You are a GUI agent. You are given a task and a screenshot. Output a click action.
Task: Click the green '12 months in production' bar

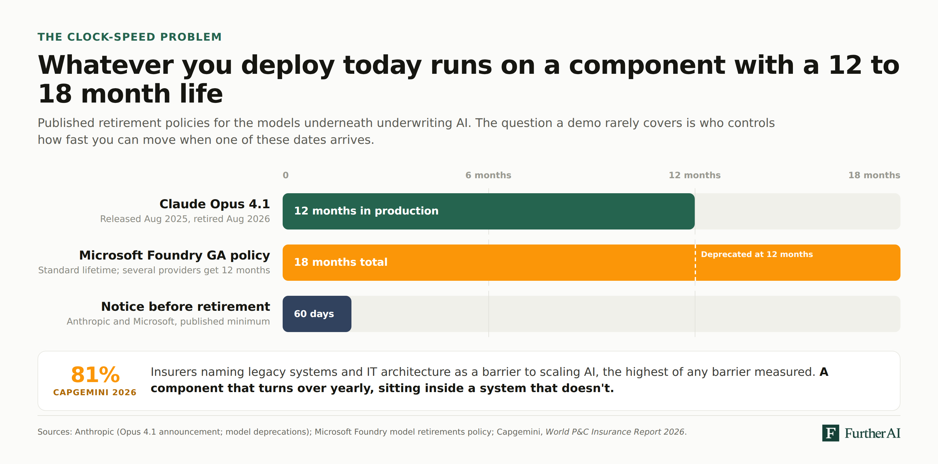click(x=488, y=211)
